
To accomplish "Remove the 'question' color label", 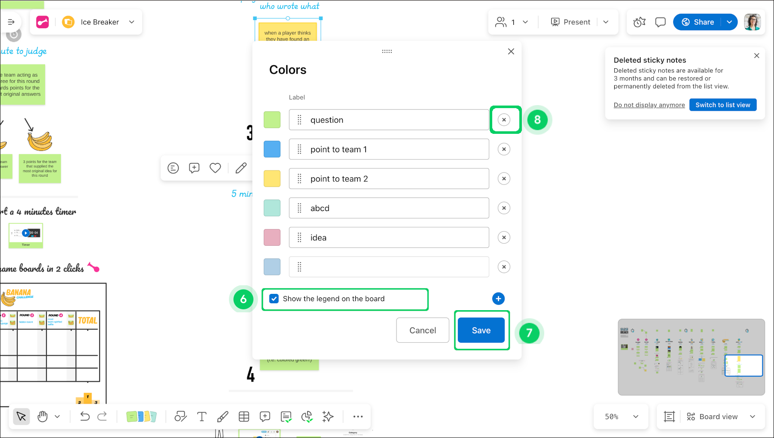I will [504, 120].
